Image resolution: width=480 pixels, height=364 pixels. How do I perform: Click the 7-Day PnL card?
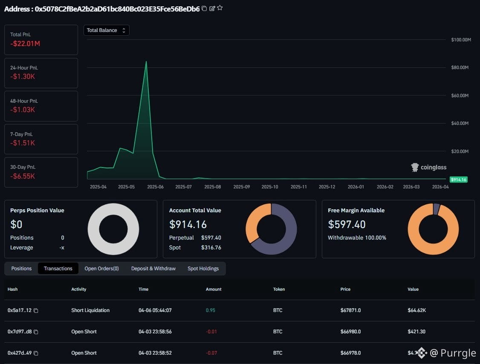[x=41, y=139]
